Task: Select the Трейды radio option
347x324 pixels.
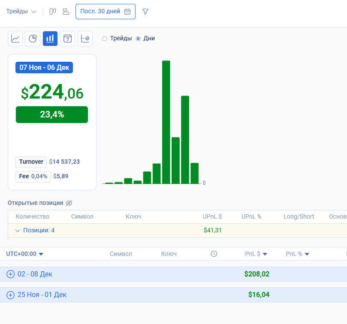Action: point(105,39)
